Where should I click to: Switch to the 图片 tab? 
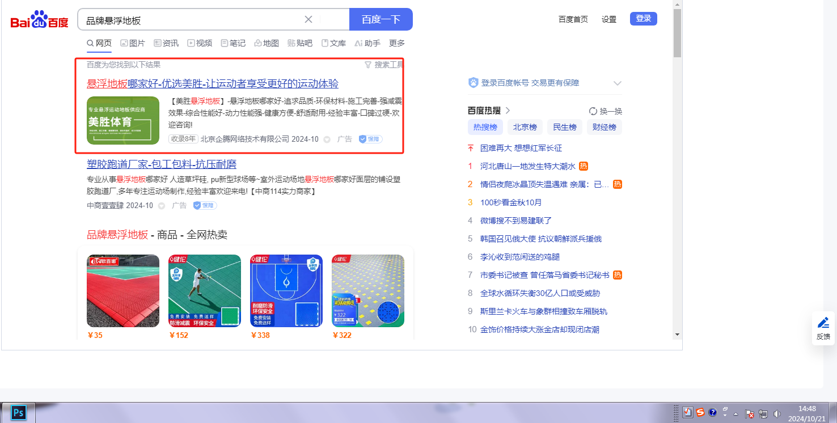pos(133,43)
